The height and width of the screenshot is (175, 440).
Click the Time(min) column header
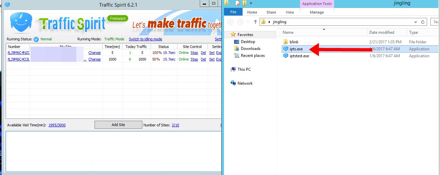pos(112,47)
